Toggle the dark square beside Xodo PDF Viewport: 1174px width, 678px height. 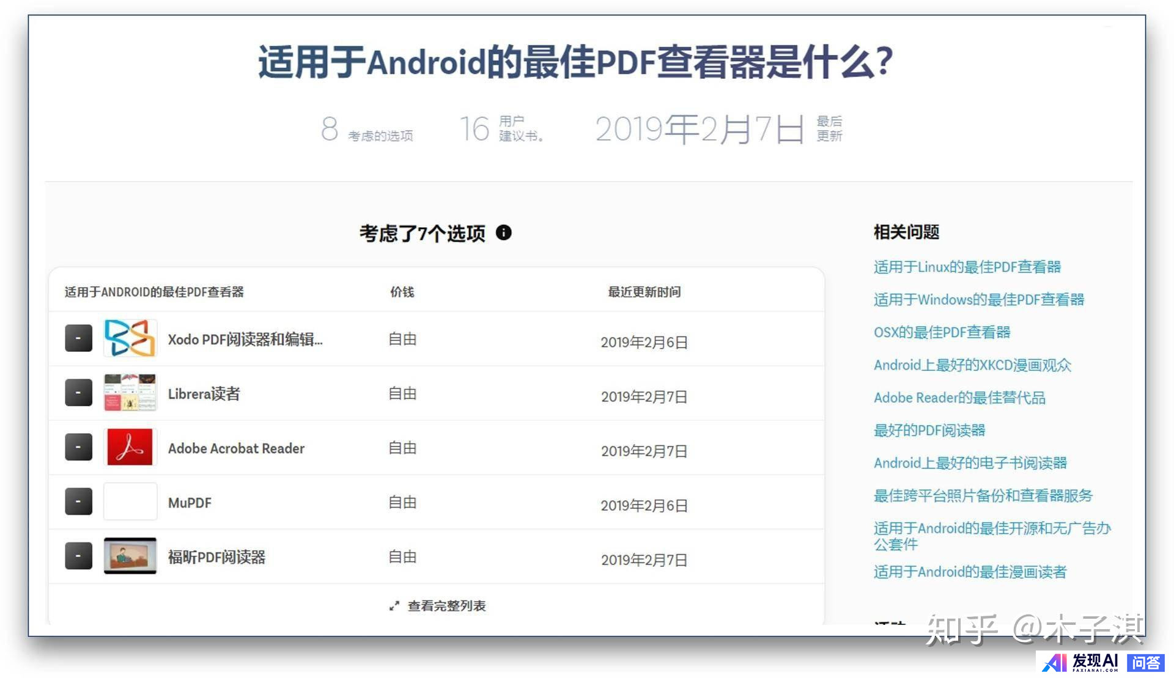[x=78, y=338]
